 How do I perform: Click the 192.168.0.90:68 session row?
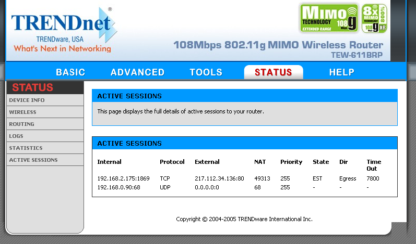coord(118,187)
